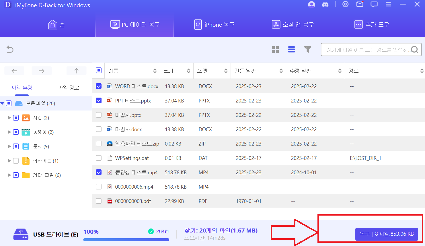This screenshot has width=425, height=246.
Task: Click the USB drive icon in status bar
Action: [x=21, y=234]
